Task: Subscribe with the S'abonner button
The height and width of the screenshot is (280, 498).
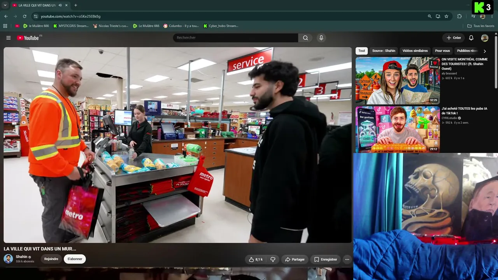Action: point(75,259)
